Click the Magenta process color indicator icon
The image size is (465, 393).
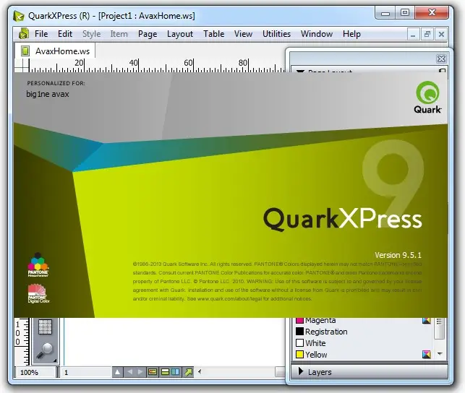(426, 320)
